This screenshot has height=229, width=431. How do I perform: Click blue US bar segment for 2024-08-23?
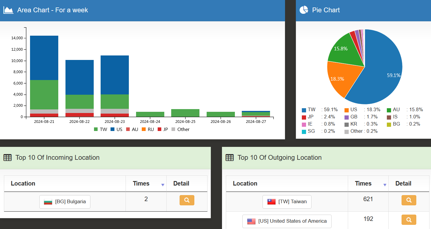(115, 75)
